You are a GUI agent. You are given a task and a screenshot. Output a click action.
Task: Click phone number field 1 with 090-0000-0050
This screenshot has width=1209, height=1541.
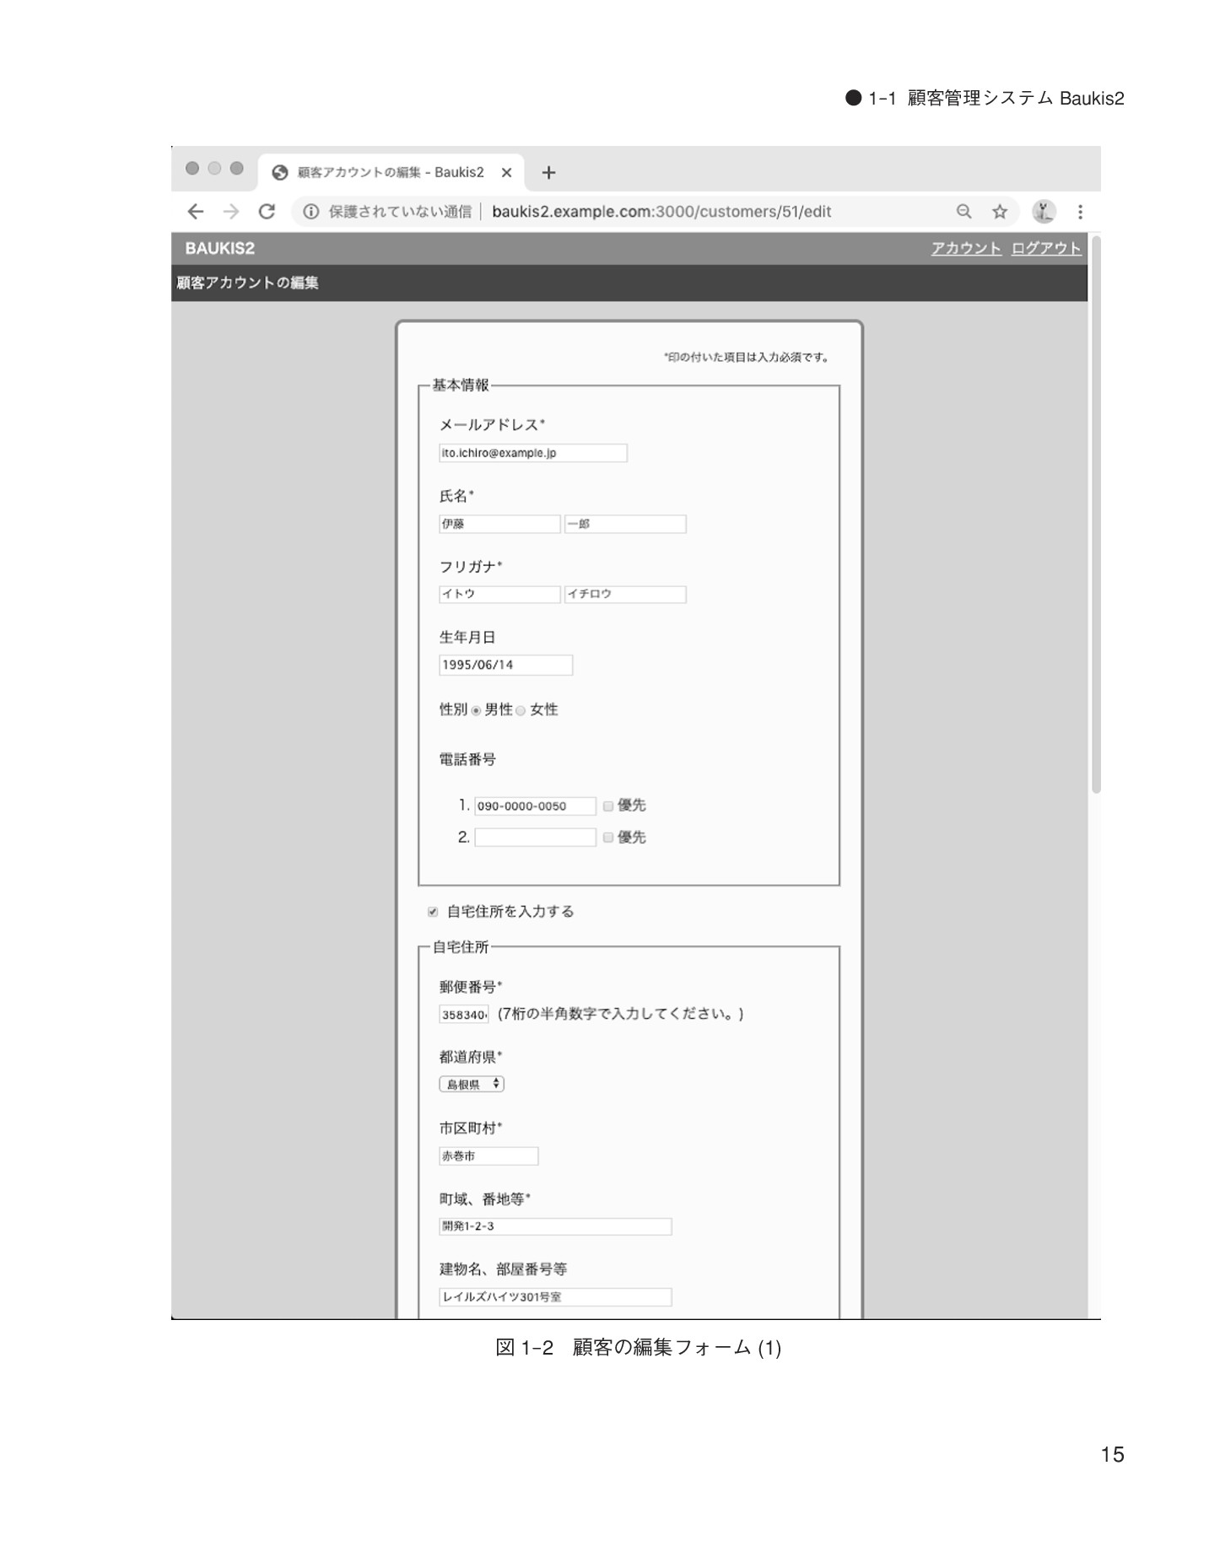click(535, 806)
